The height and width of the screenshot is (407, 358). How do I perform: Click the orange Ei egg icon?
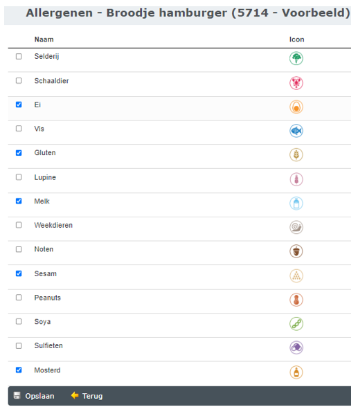(296, 107)
